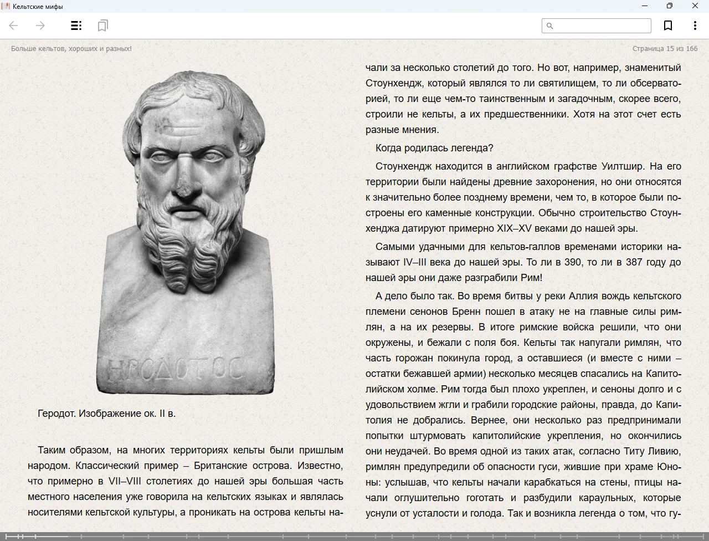Focus the search text field
The width and height of the screenshot is (709, 541).
[602, 25]
